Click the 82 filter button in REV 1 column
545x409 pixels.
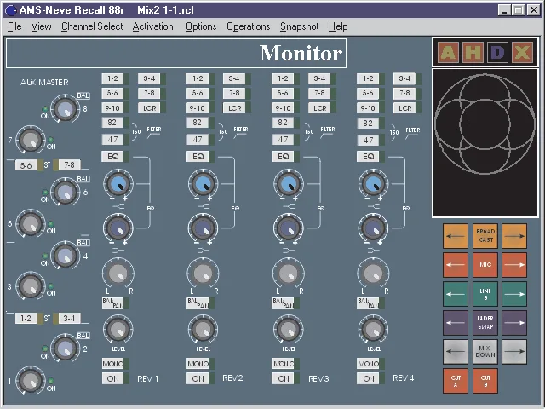[x=115, y=123]
